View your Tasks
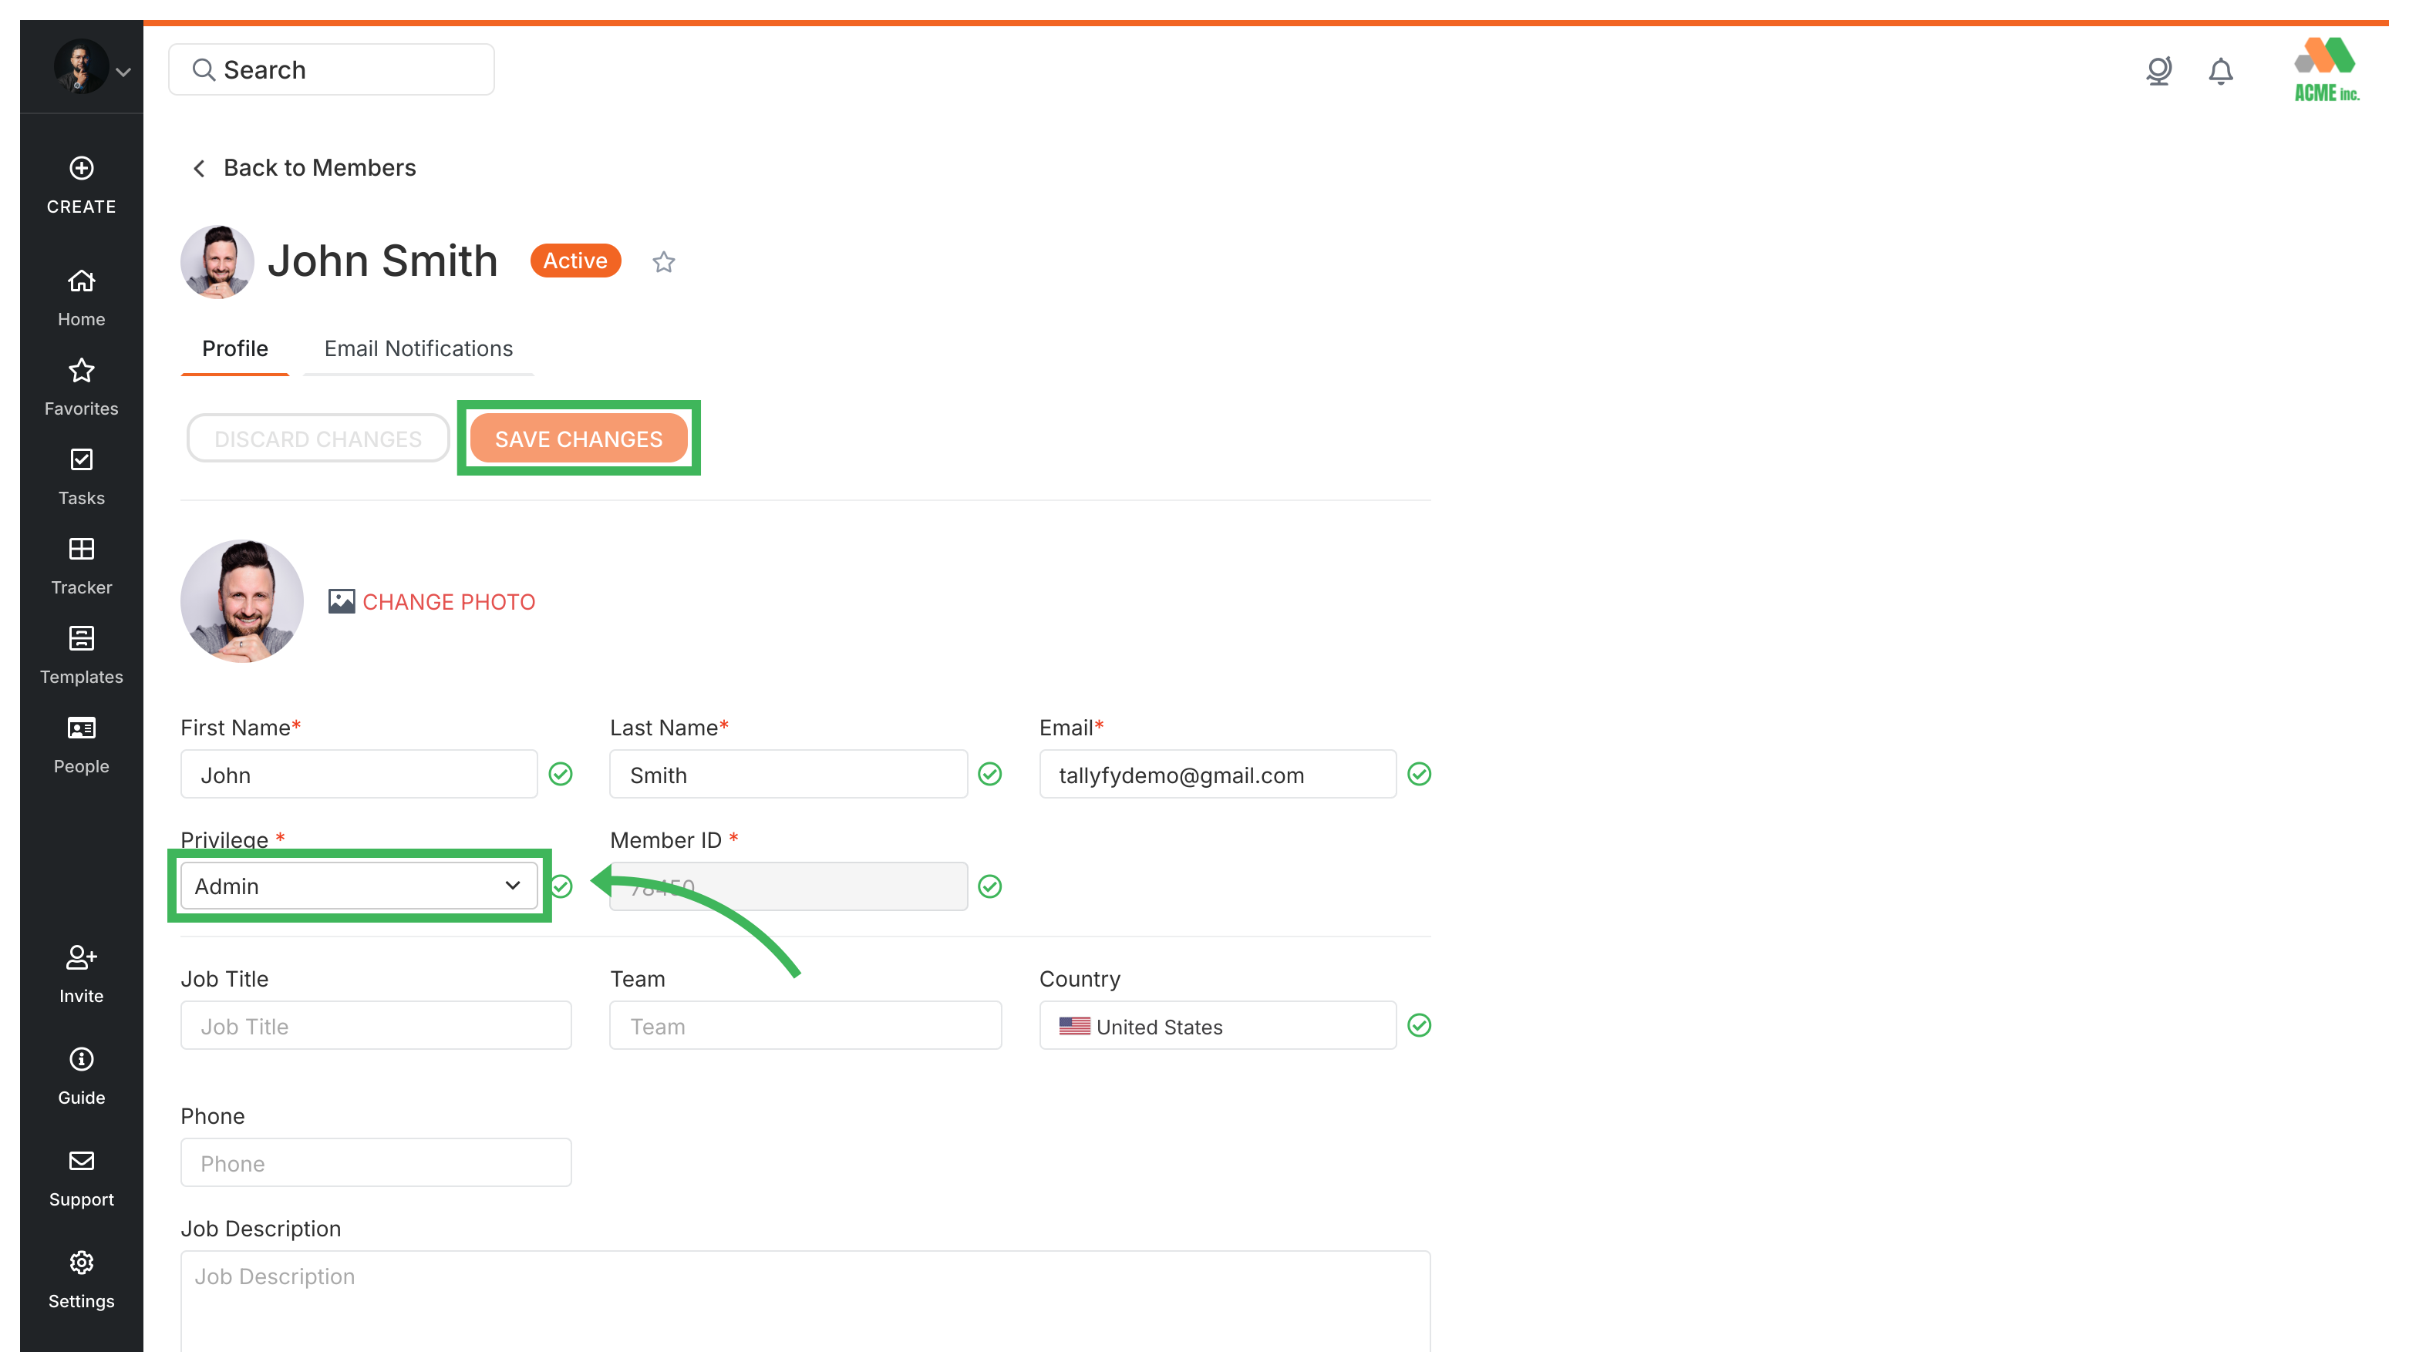The height and width of the screenshot is (1372, 2409). click(81, 476)
